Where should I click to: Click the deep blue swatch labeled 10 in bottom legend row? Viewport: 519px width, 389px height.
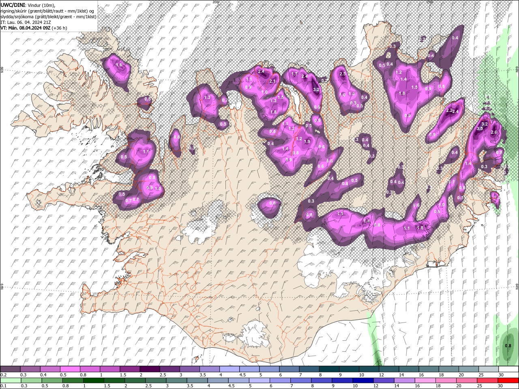[x=363, y=380]
